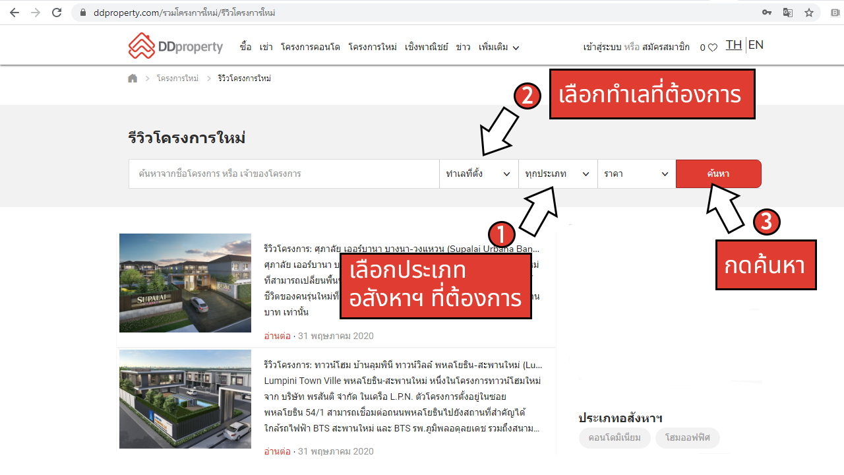Open the Supalai Urbana project thumbnail

coord(185,282)
